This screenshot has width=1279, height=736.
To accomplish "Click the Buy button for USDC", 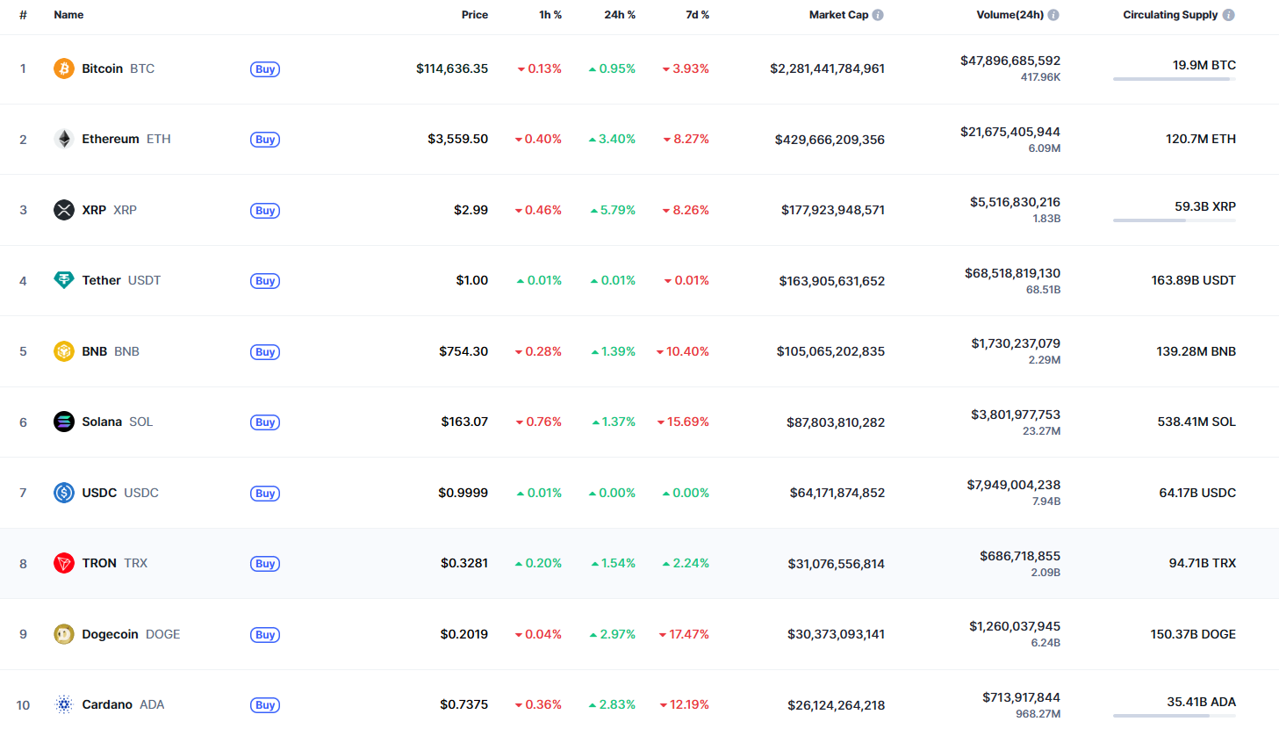I will click(265, 494).
